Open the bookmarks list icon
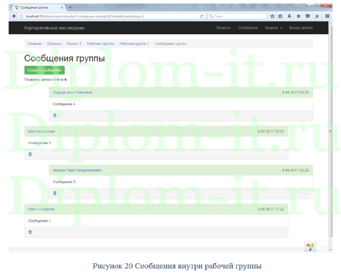 (x=280, y=16)
